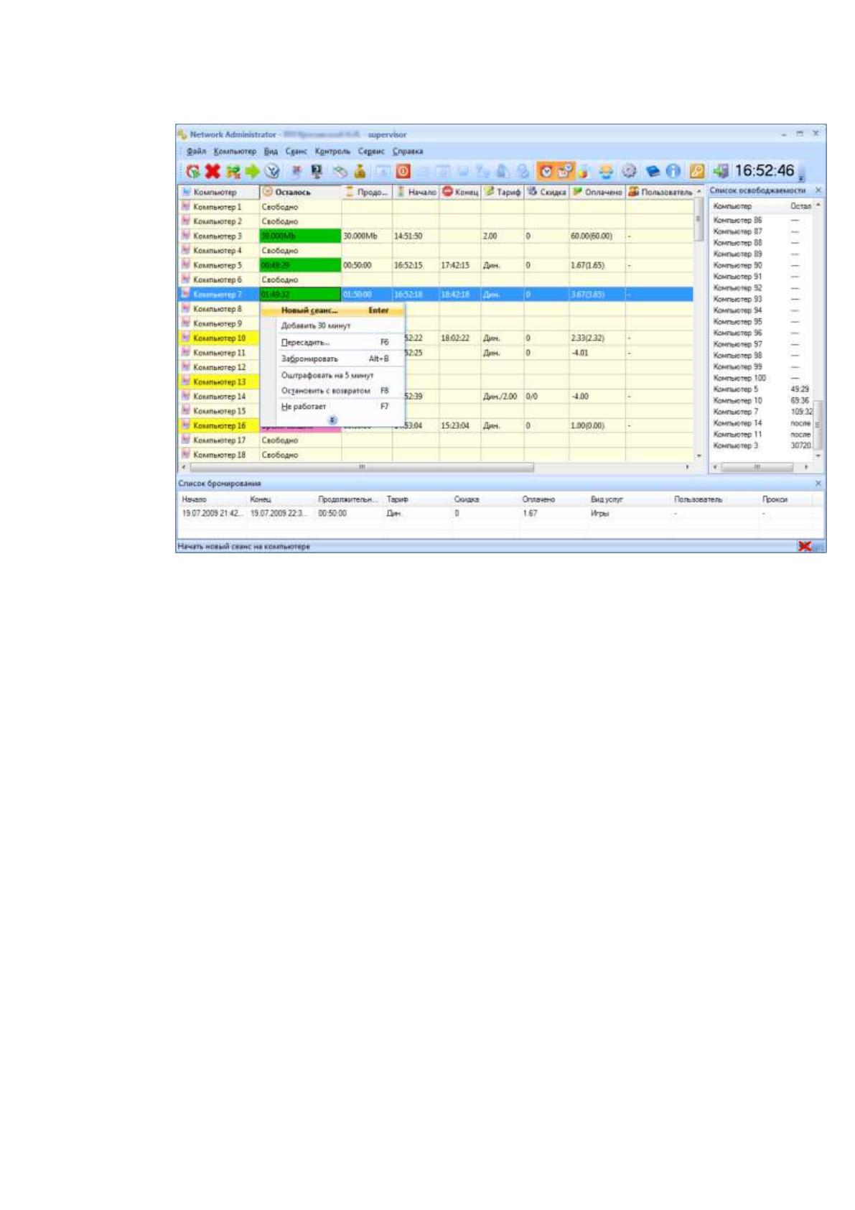
Task: Click the green refresh icon at toolbar start
Action: pos(192,171)
